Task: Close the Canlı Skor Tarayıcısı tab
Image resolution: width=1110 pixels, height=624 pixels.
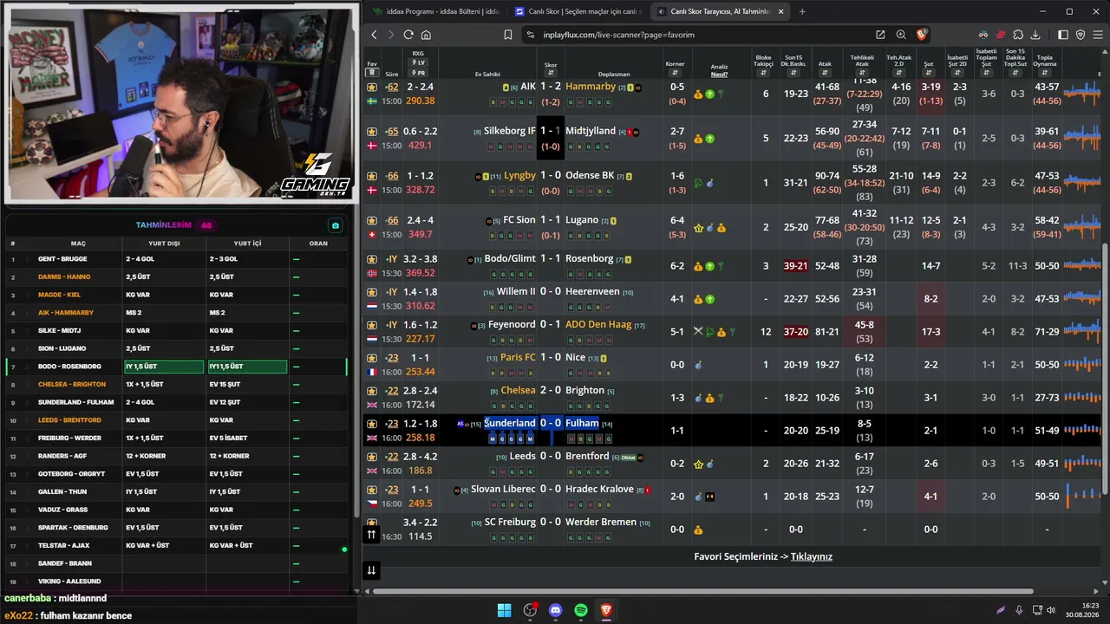Action: (780, 11)
